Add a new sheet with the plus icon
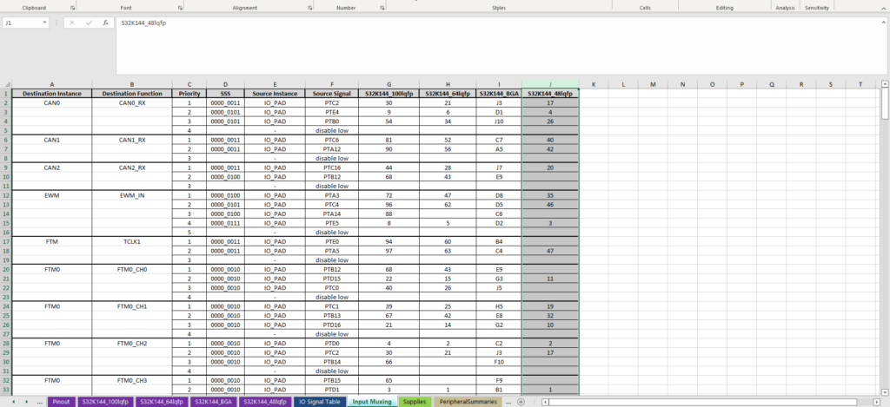 (x=521, y=402)
